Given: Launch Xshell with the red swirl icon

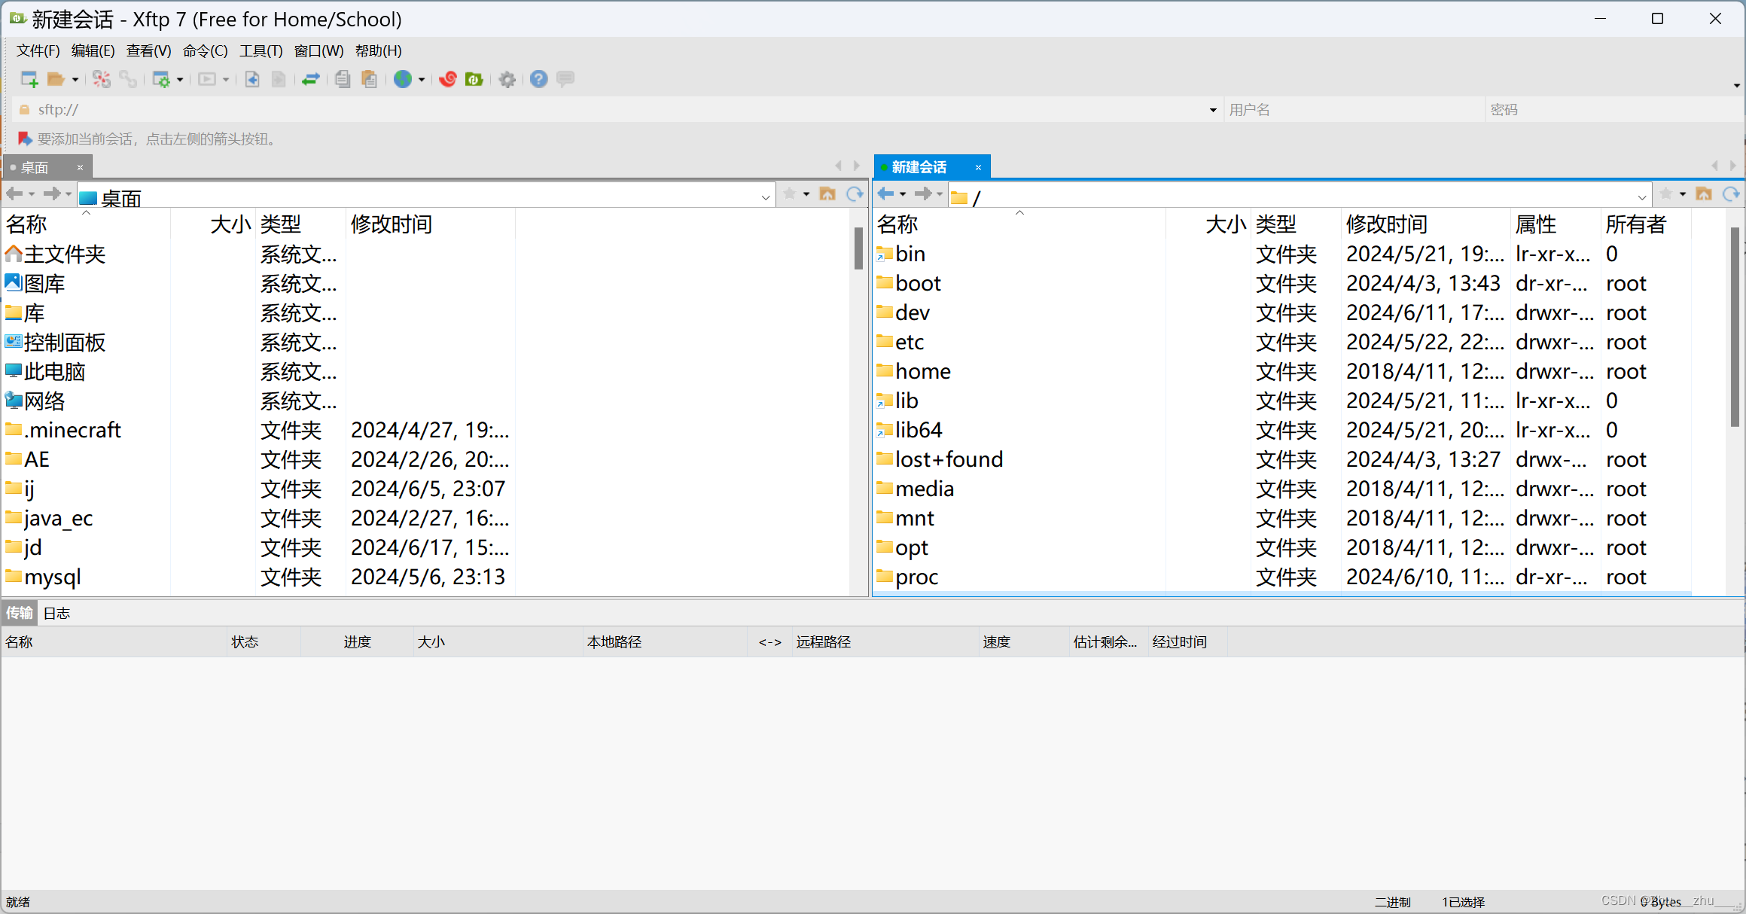Looking at the screenshot, I should coord(447,79).
